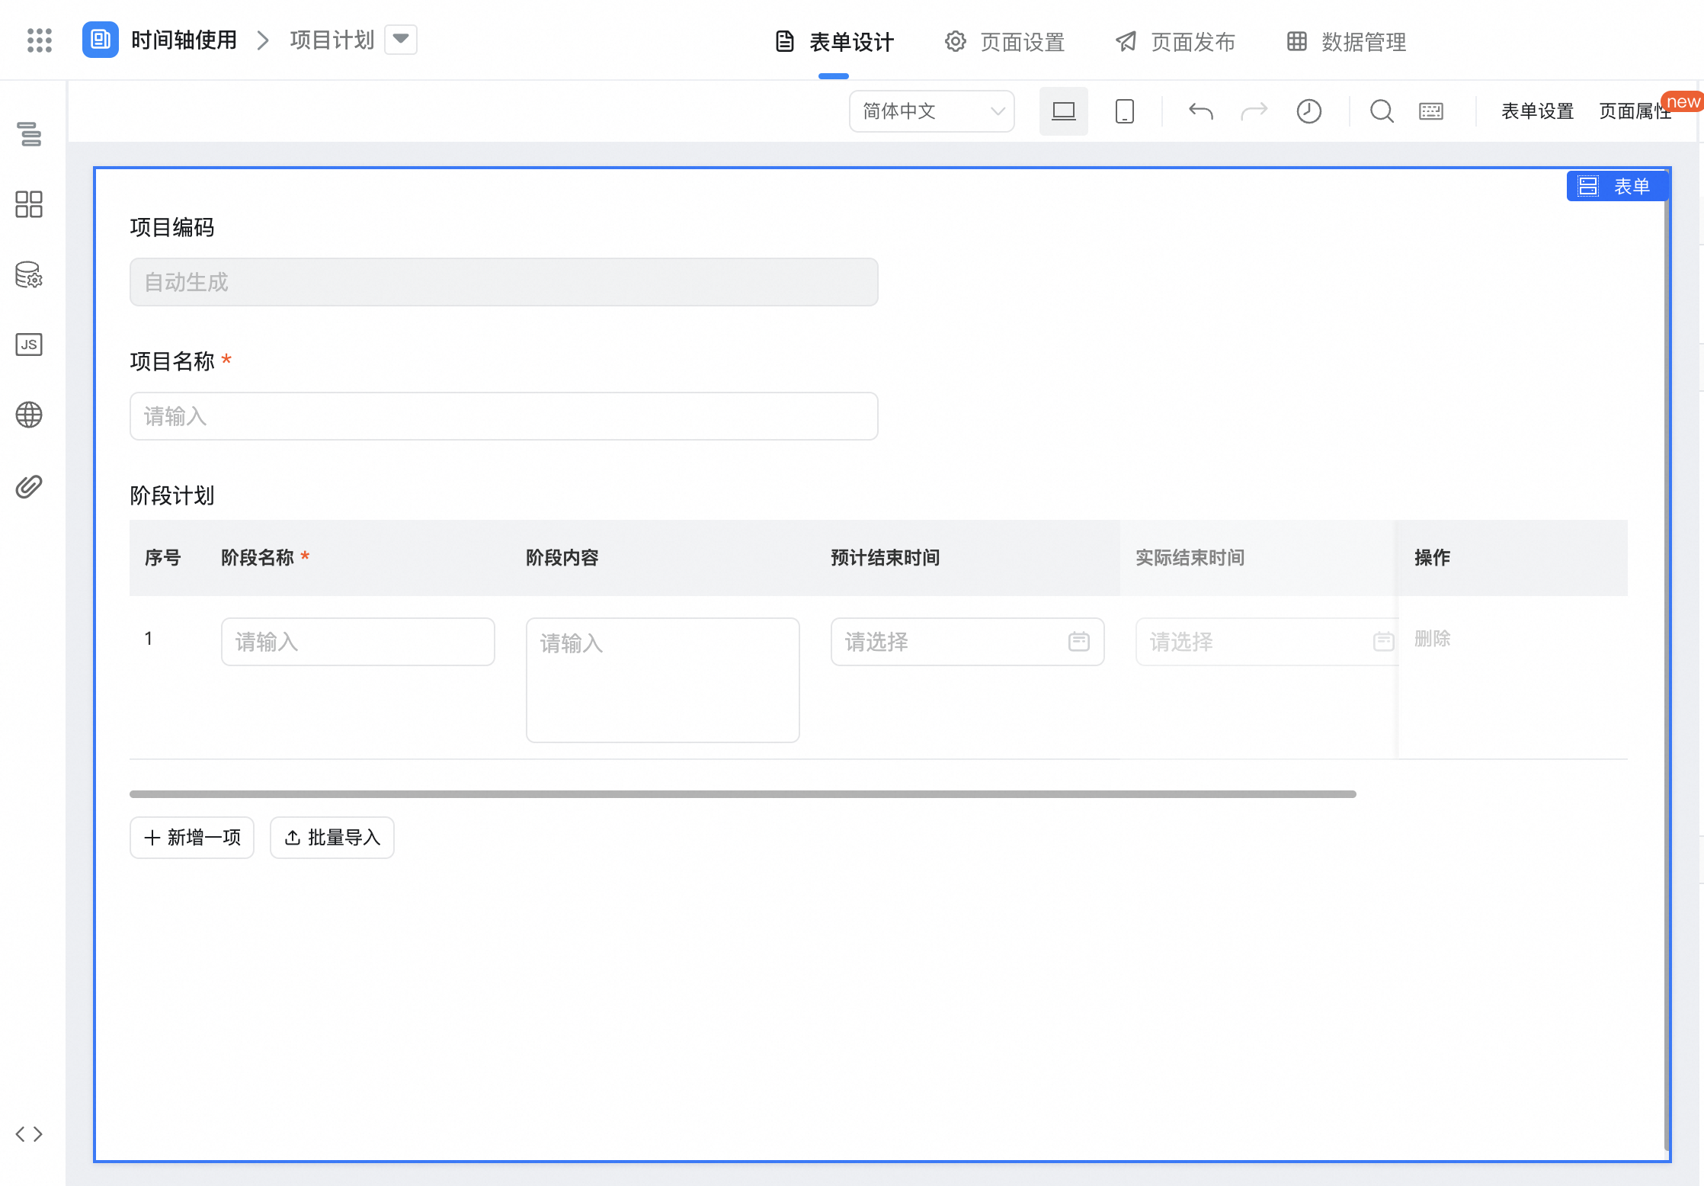Open the history clock icon
Viewport: 1704px width, 1186px height.
pos(1309,111)
